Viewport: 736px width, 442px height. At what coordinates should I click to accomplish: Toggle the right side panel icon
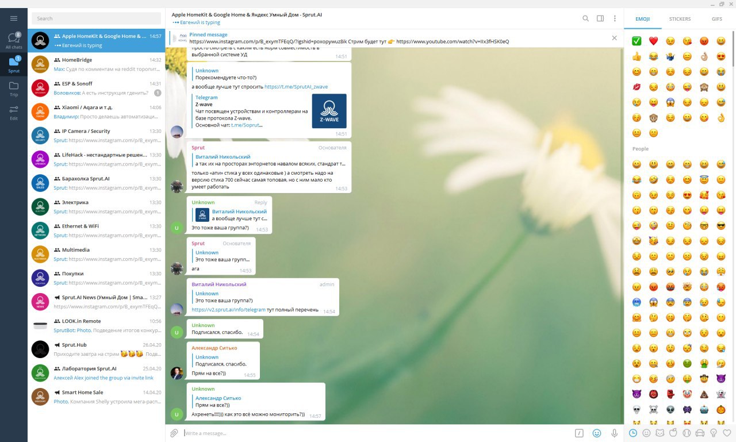[x=600, y=18]
